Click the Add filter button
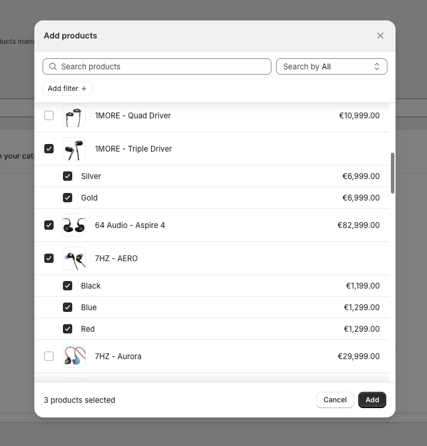Image resolution: width=427 pixels, height=446 pixels. [68, 89]
